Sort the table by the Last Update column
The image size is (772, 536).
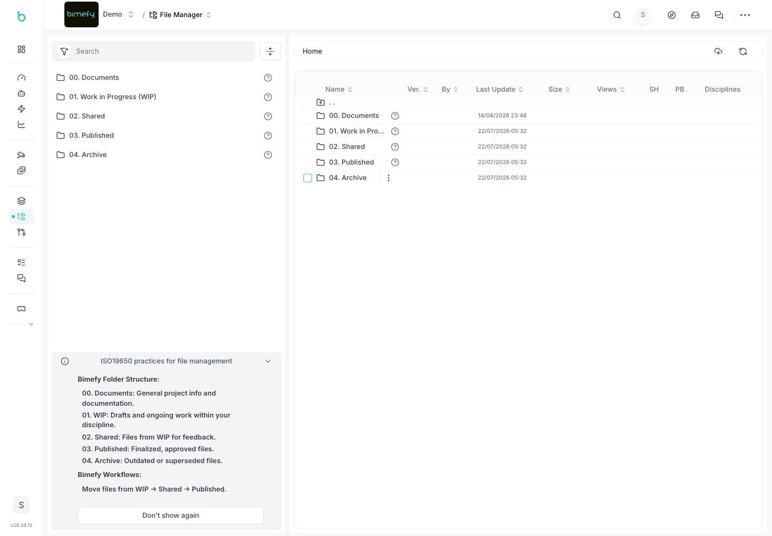[499, 90]
